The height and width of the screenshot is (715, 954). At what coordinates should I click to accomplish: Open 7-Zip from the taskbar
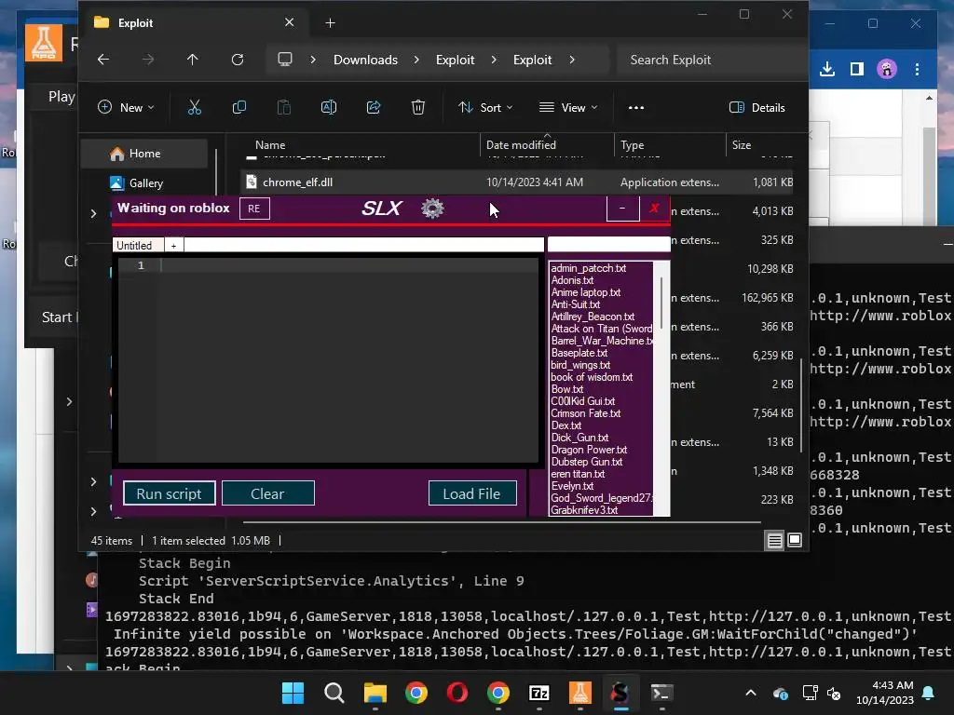coord(539,693)
